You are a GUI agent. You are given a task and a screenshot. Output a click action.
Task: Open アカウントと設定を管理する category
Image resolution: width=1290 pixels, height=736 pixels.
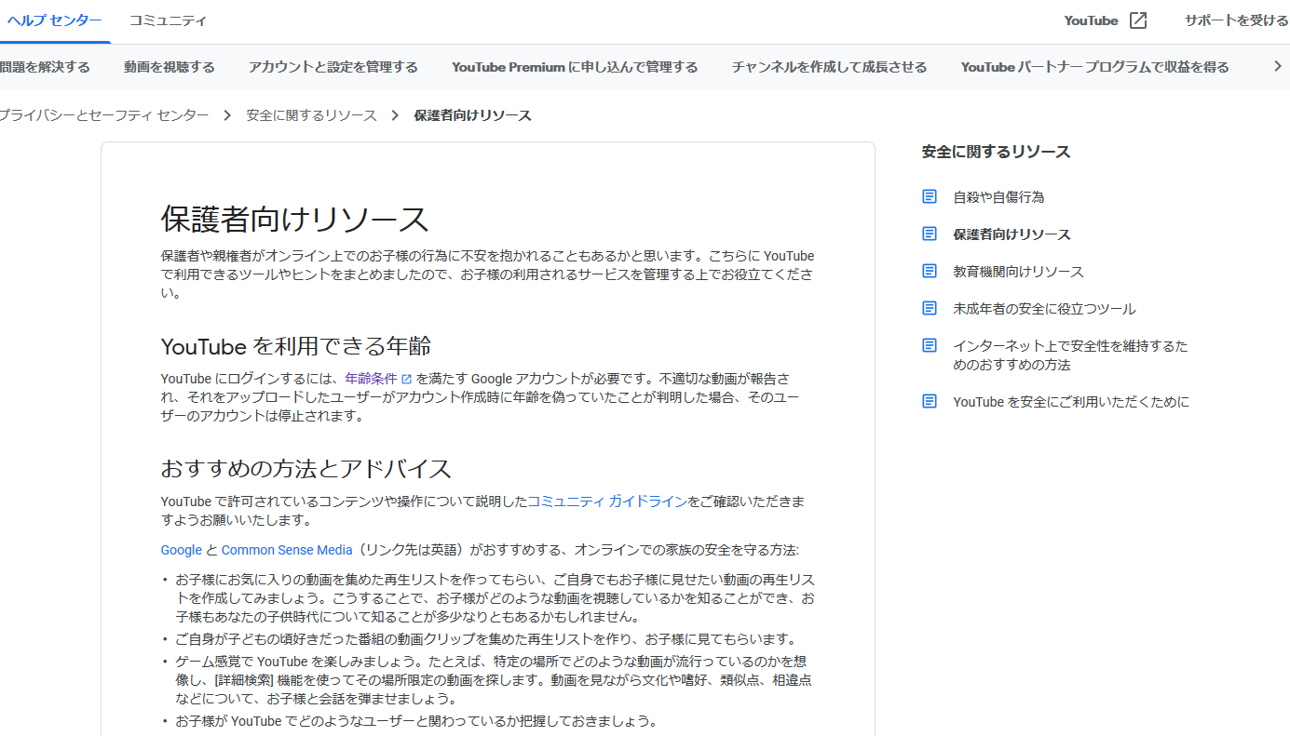(x=333, y=67)
